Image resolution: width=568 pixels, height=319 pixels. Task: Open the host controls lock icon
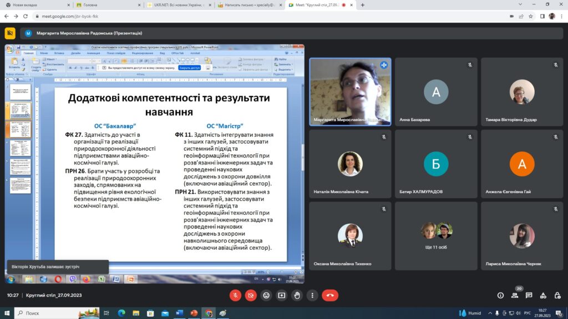click(x=557, y=296)
